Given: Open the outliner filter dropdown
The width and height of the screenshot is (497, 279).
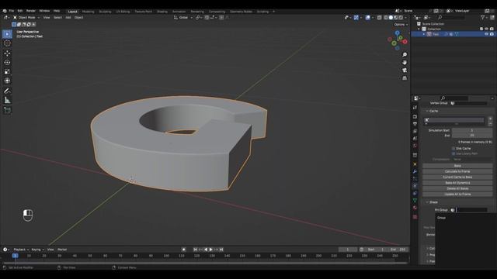Looking at the screenshot, I should click(x=484, y=18).
